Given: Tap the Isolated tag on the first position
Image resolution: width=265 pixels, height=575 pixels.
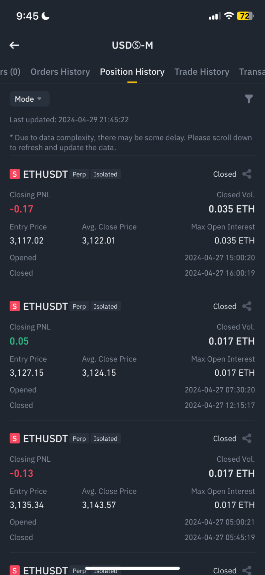Looking at the screenshot, I should pos(105,174).
